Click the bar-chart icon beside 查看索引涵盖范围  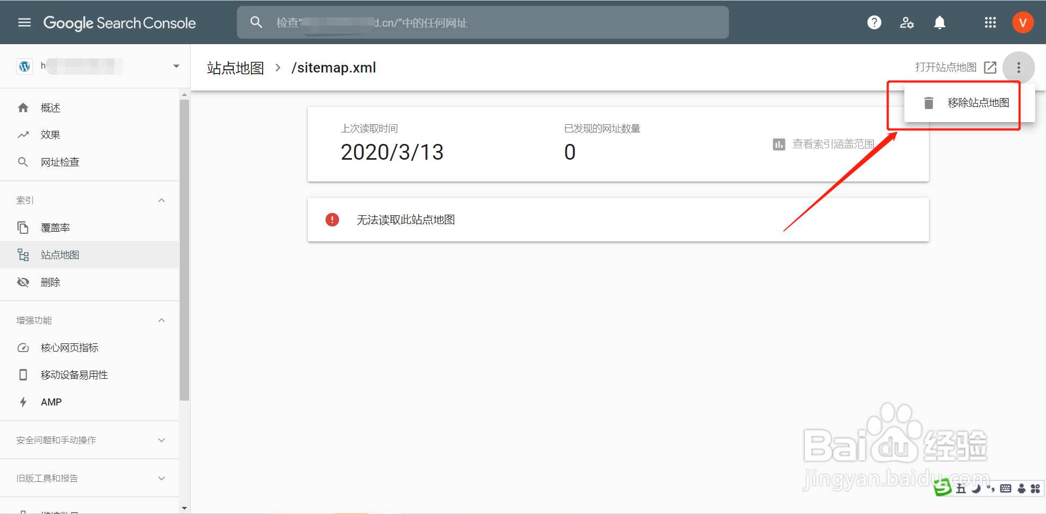coord(779,144)
